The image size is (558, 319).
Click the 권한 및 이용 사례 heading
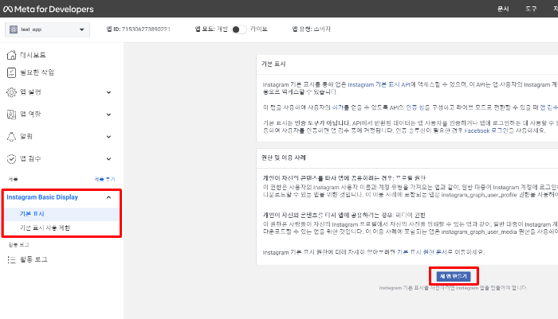(x=284, y=158)
